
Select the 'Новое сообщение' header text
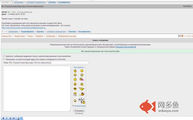pyautogui.click(x=100, y=40)
